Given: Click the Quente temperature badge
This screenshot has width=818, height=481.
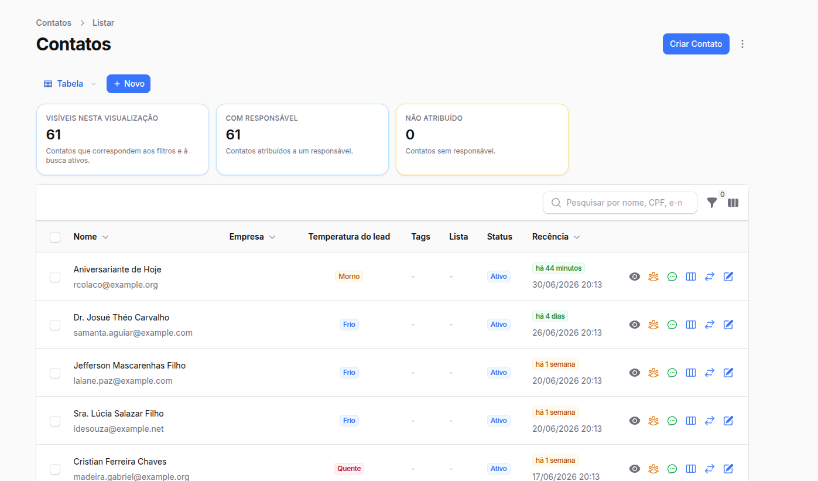Looking at the screenshot, I should pos(349,469).
